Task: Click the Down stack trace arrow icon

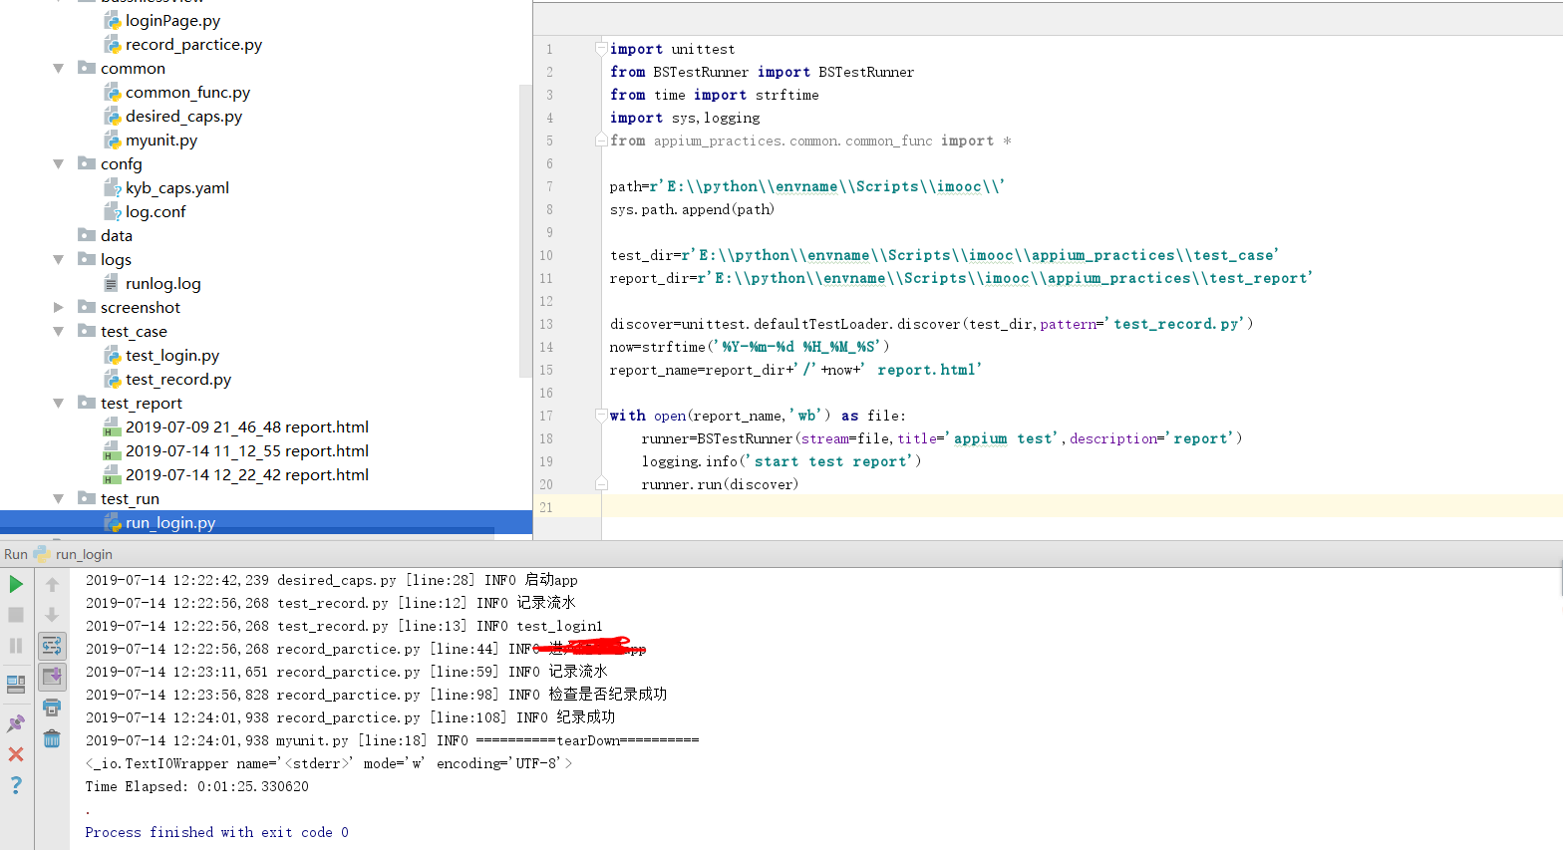Action: [52, 615]
